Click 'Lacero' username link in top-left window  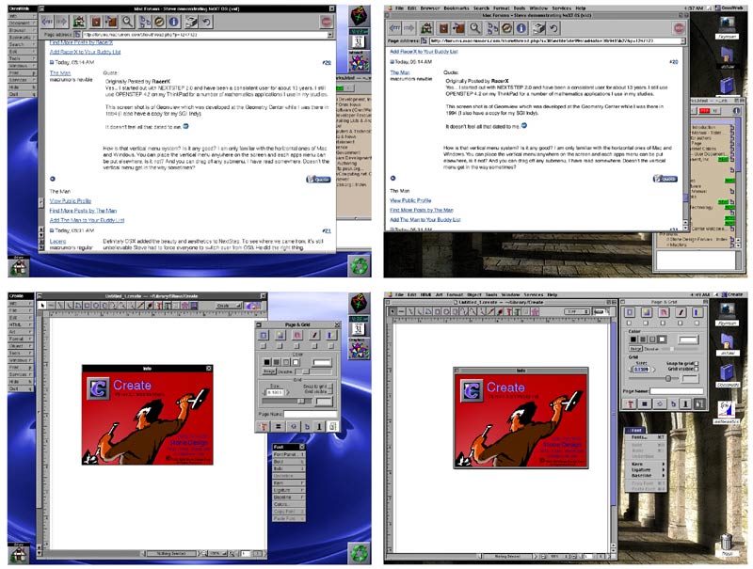click(57, 242)
